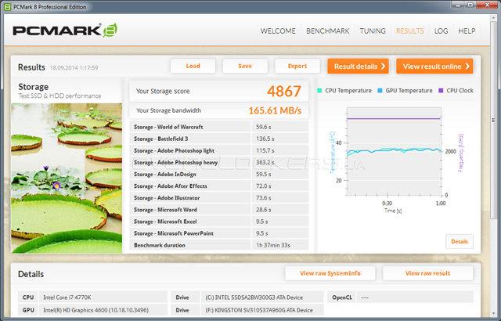Open the WELCOME tab
This screenshot has height=321, width=501.
pos(278,31)
